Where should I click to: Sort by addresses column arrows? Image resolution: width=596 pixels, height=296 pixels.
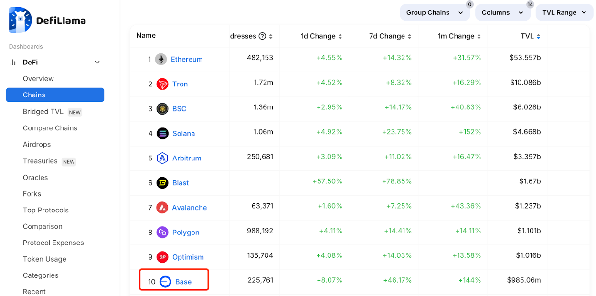pyautogui.click(x=271, y=37)
